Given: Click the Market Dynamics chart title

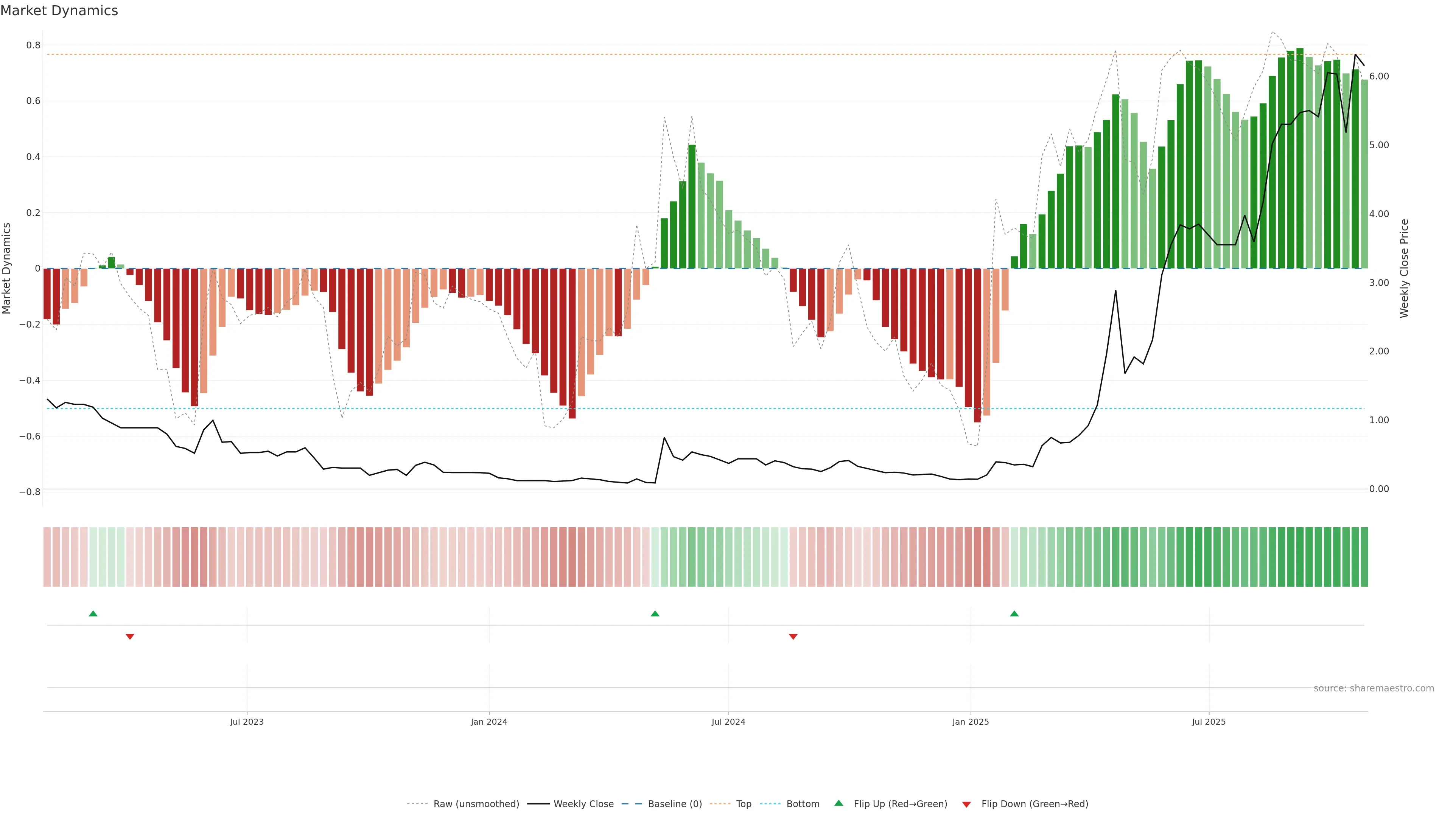Looking at the screenshot, I should pos(59,11).
